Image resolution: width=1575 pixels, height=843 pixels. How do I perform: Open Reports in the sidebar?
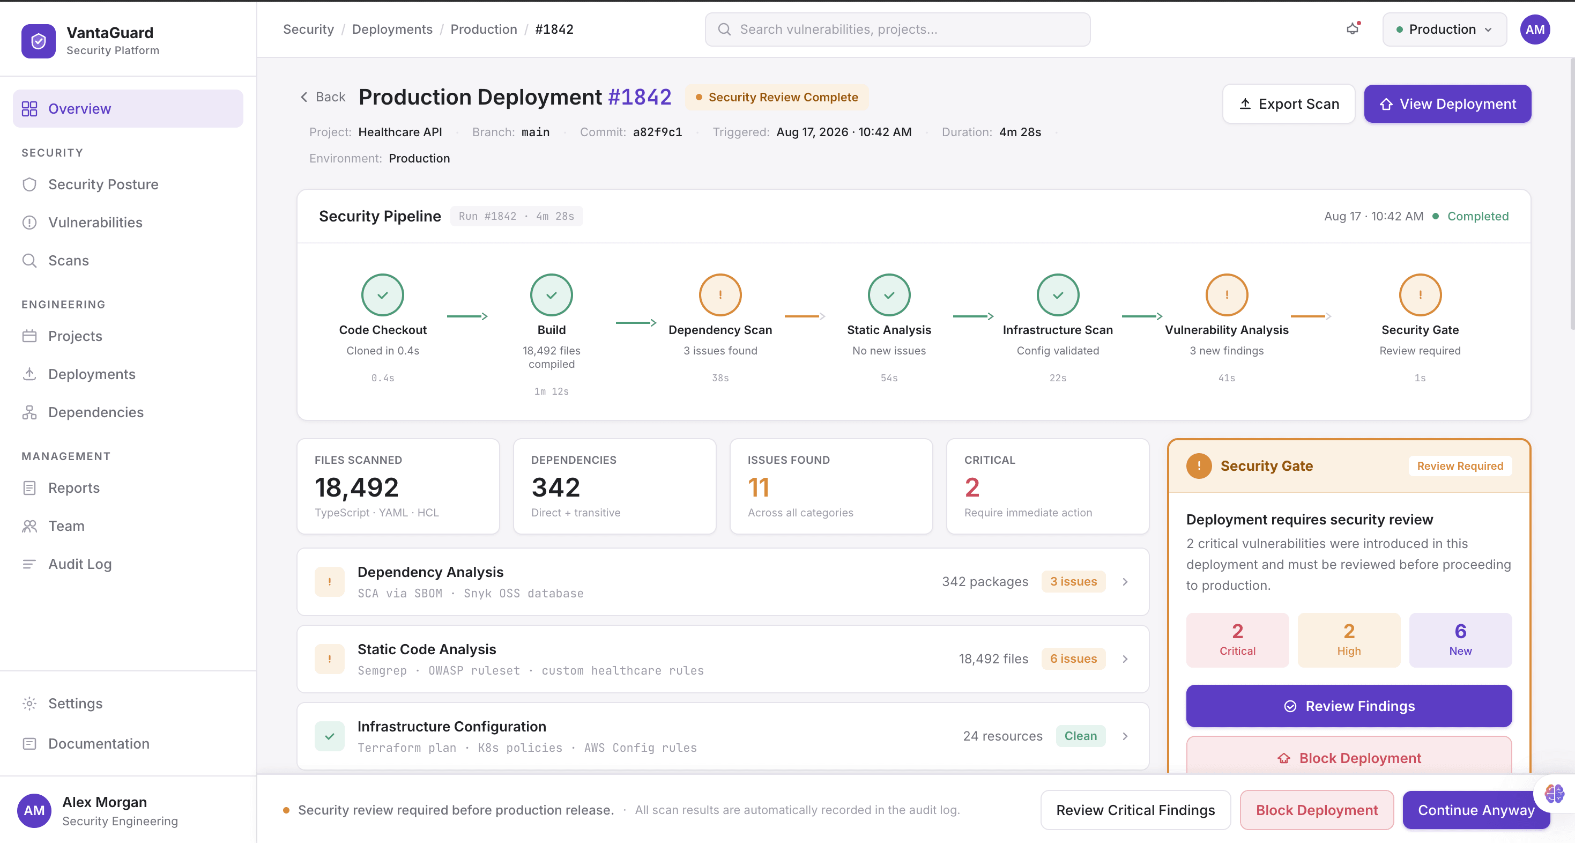[128, 488]
